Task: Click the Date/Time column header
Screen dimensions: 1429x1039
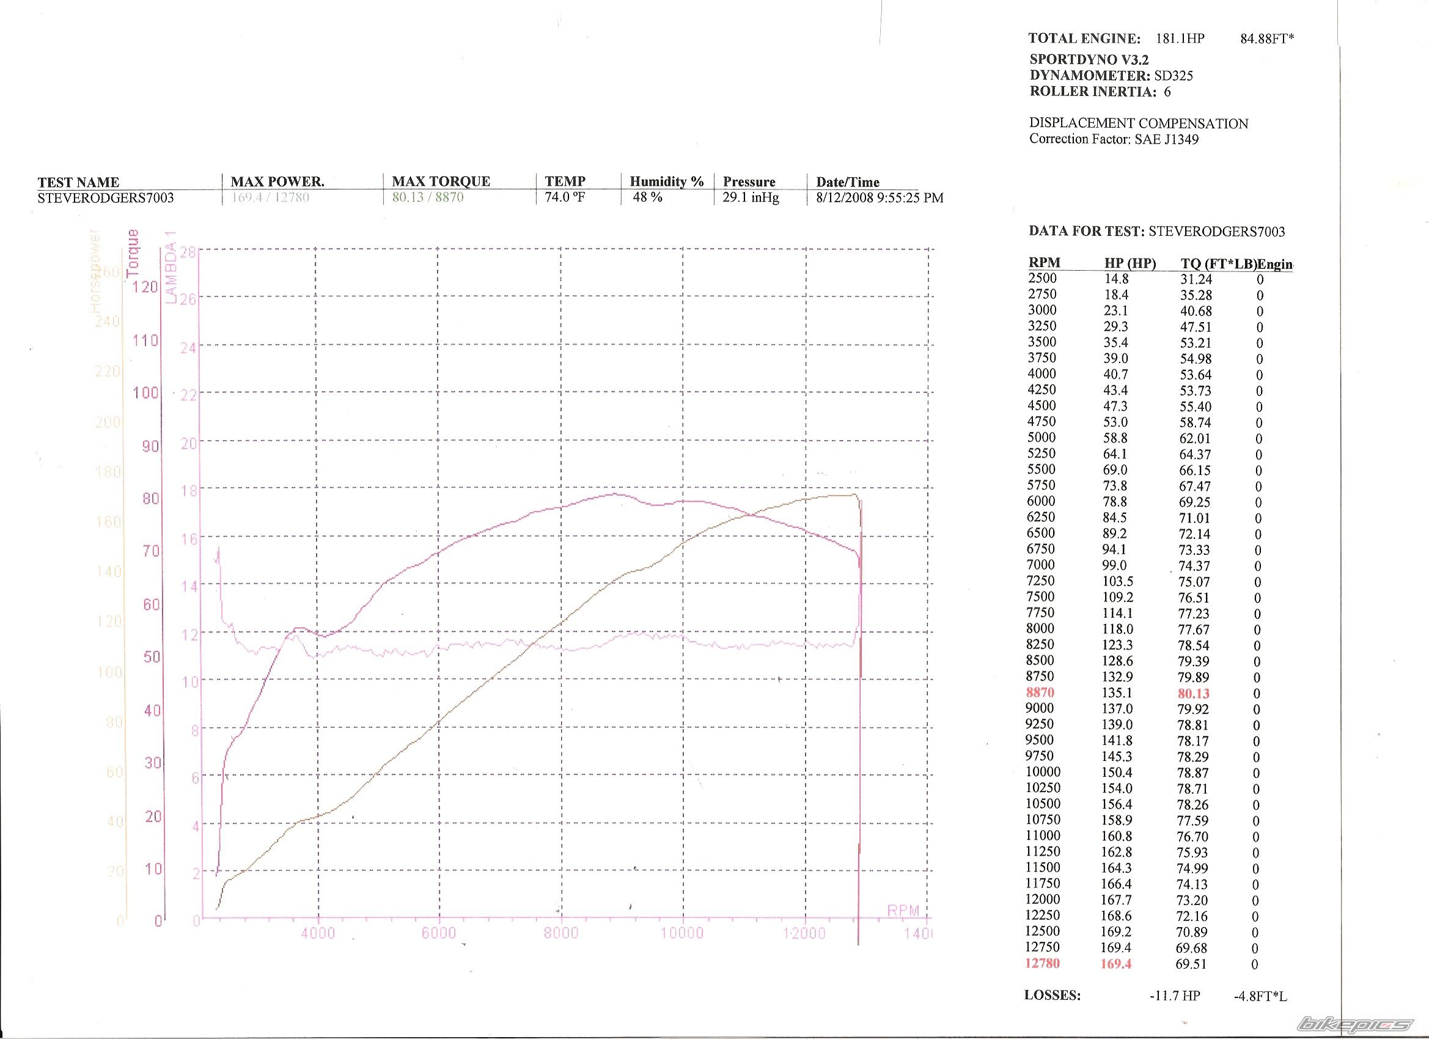Action: tap(848, 182)
